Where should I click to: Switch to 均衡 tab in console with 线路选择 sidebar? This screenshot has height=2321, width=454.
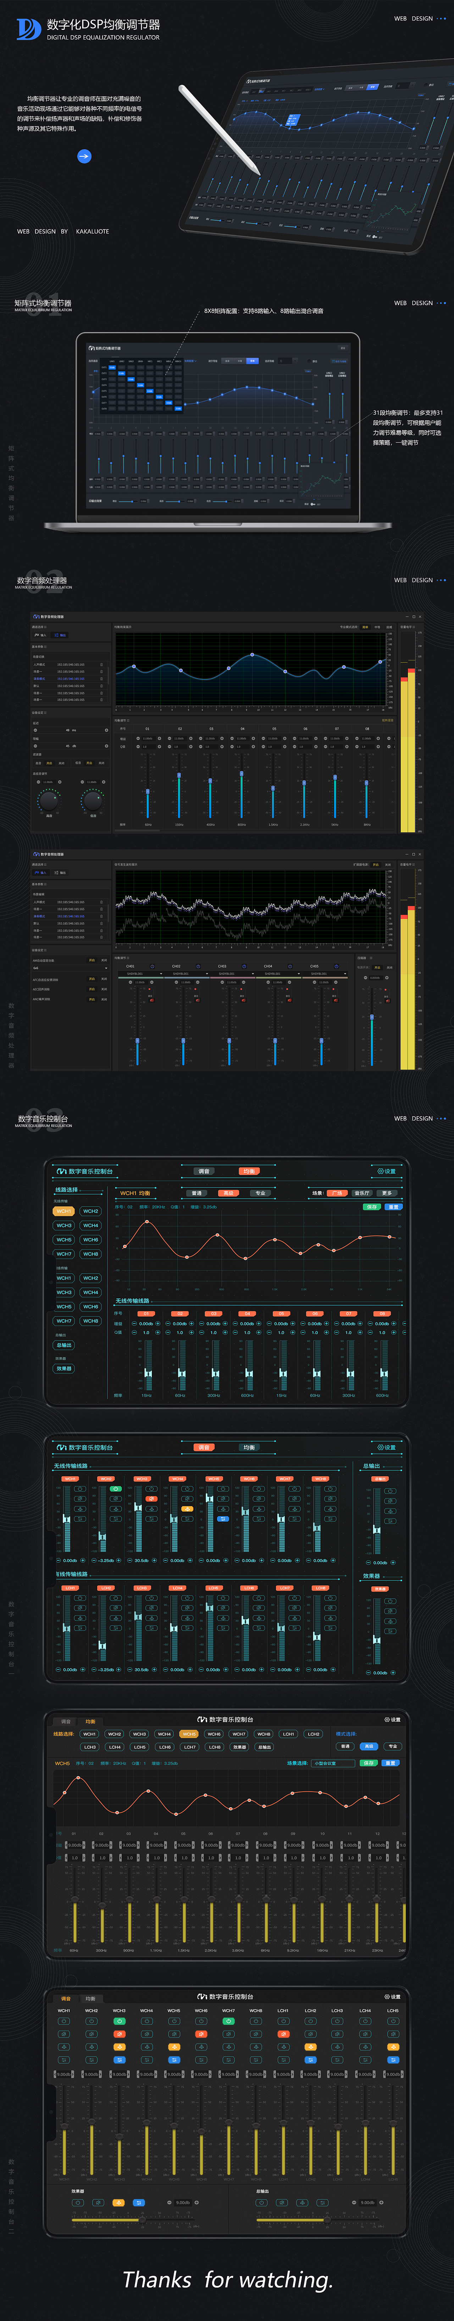coord(248,1171)
